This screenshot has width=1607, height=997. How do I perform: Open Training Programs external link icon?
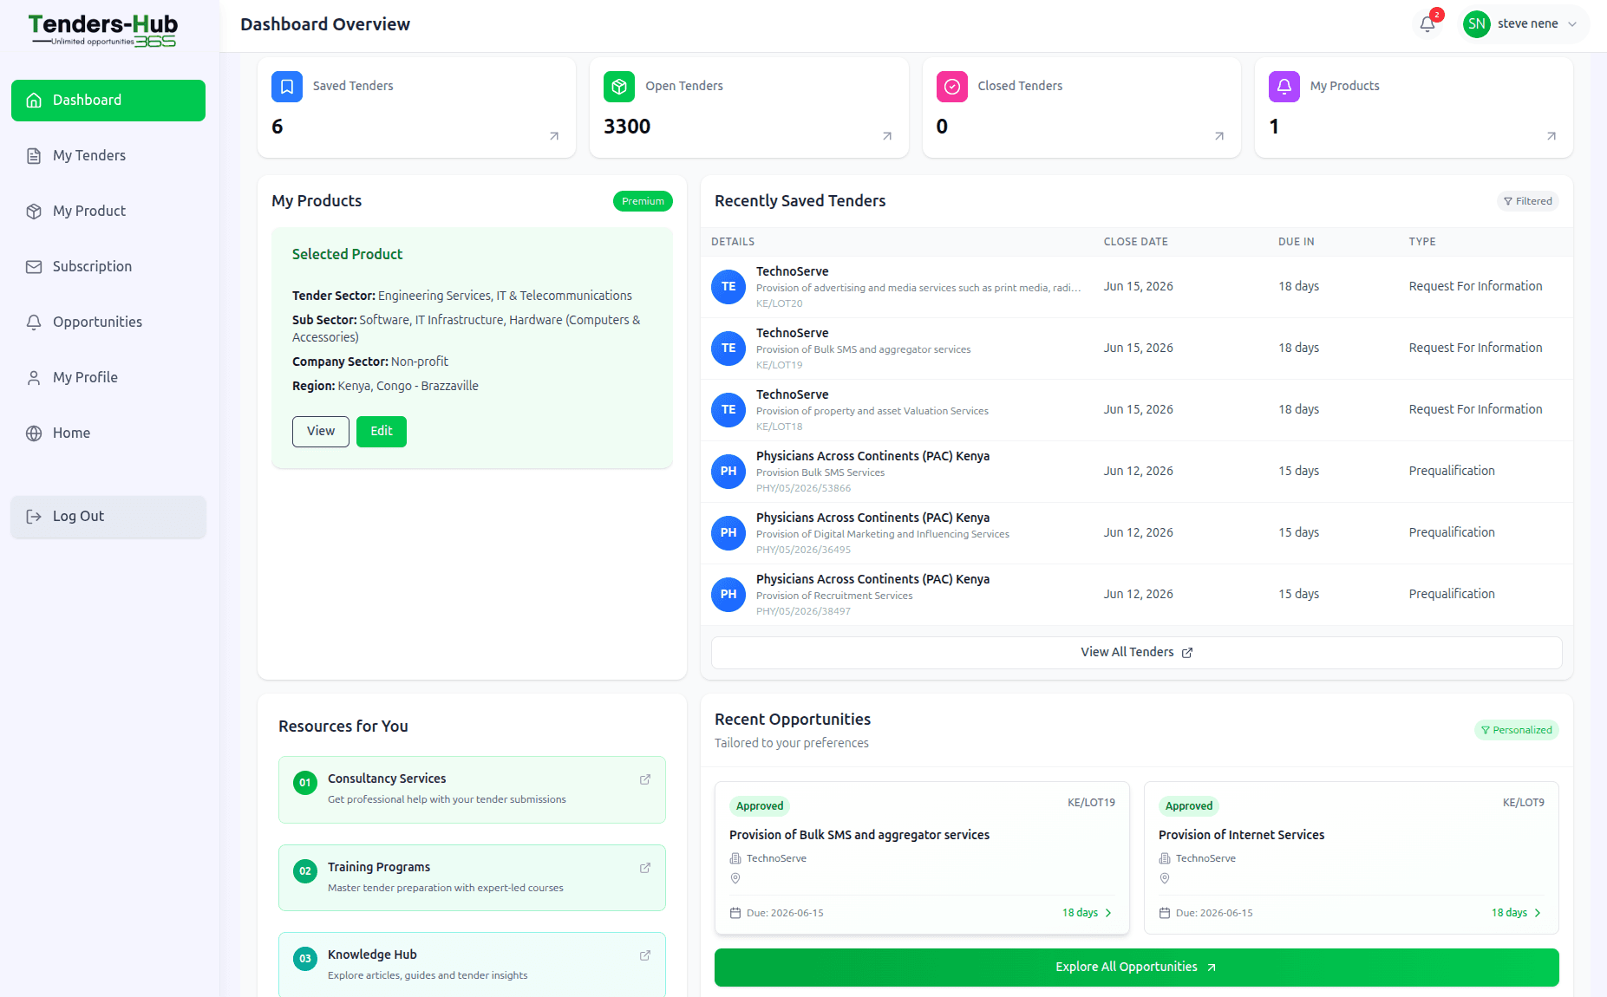[x=645, y=868]
